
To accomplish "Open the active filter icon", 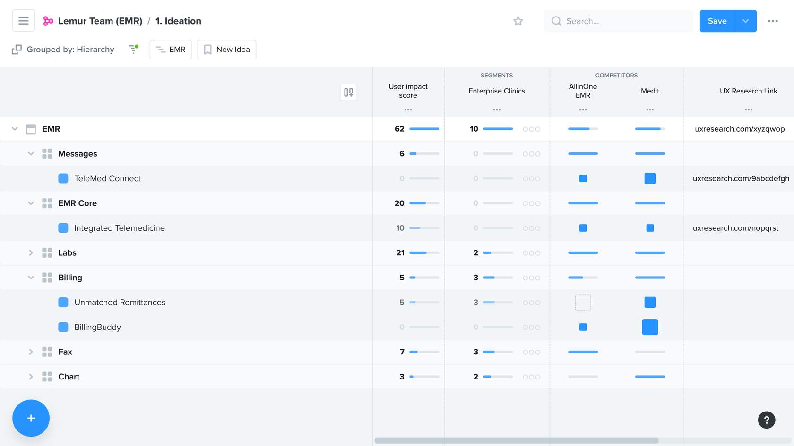I will [x=134, y=49].
